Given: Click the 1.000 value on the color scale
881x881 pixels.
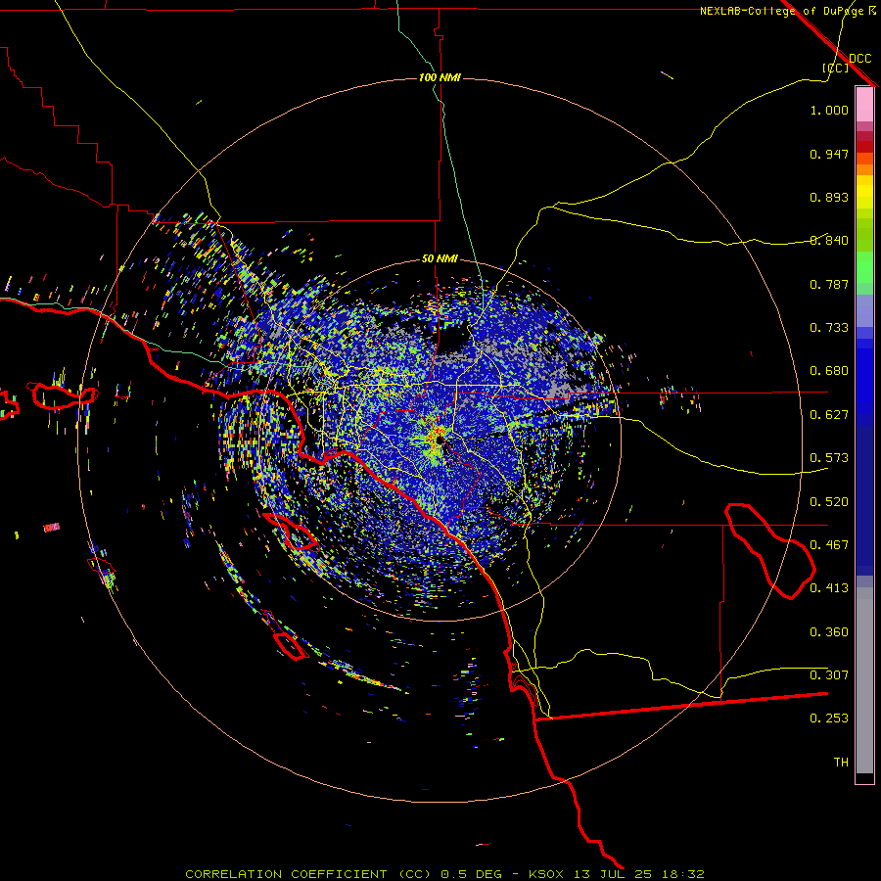Looking at the screenshot, I should click(x=829, y=110).
